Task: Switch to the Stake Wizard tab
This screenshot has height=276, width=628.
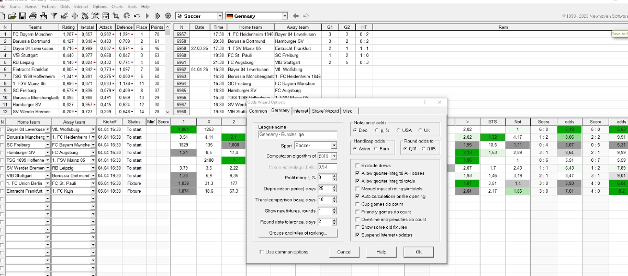Action: click(325, 111)
